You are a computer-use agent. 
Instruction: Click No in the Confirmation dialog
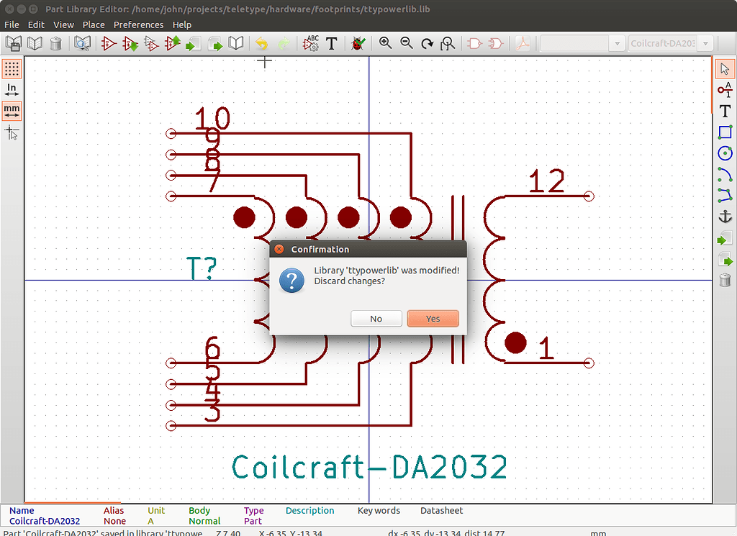376,319
